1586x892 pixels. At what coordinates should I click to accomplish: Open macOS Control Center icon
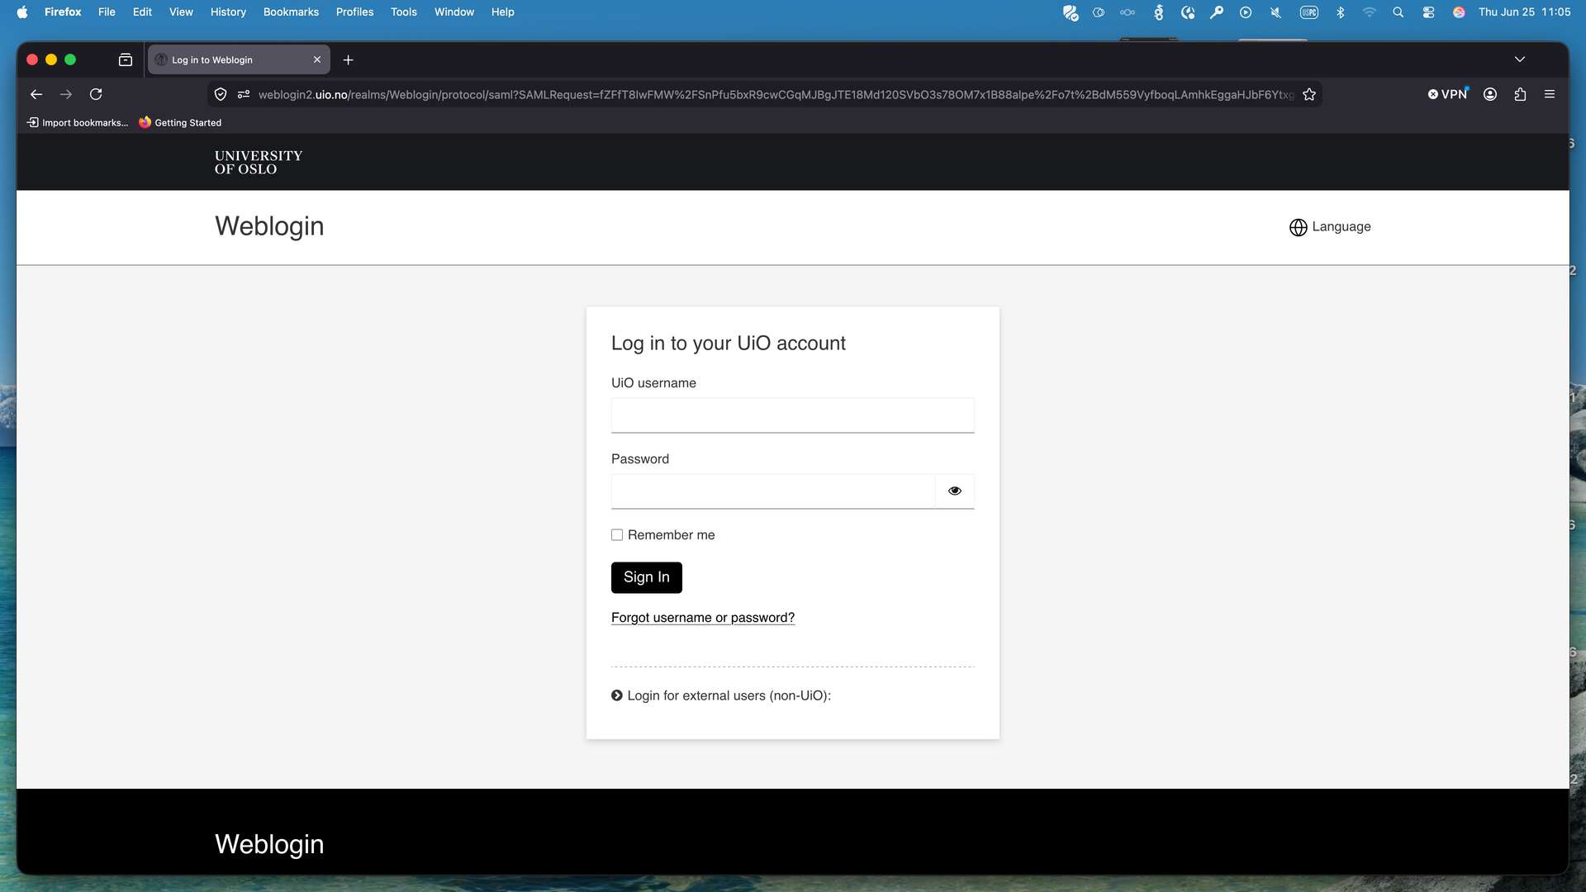click(x=1428, y=12)
